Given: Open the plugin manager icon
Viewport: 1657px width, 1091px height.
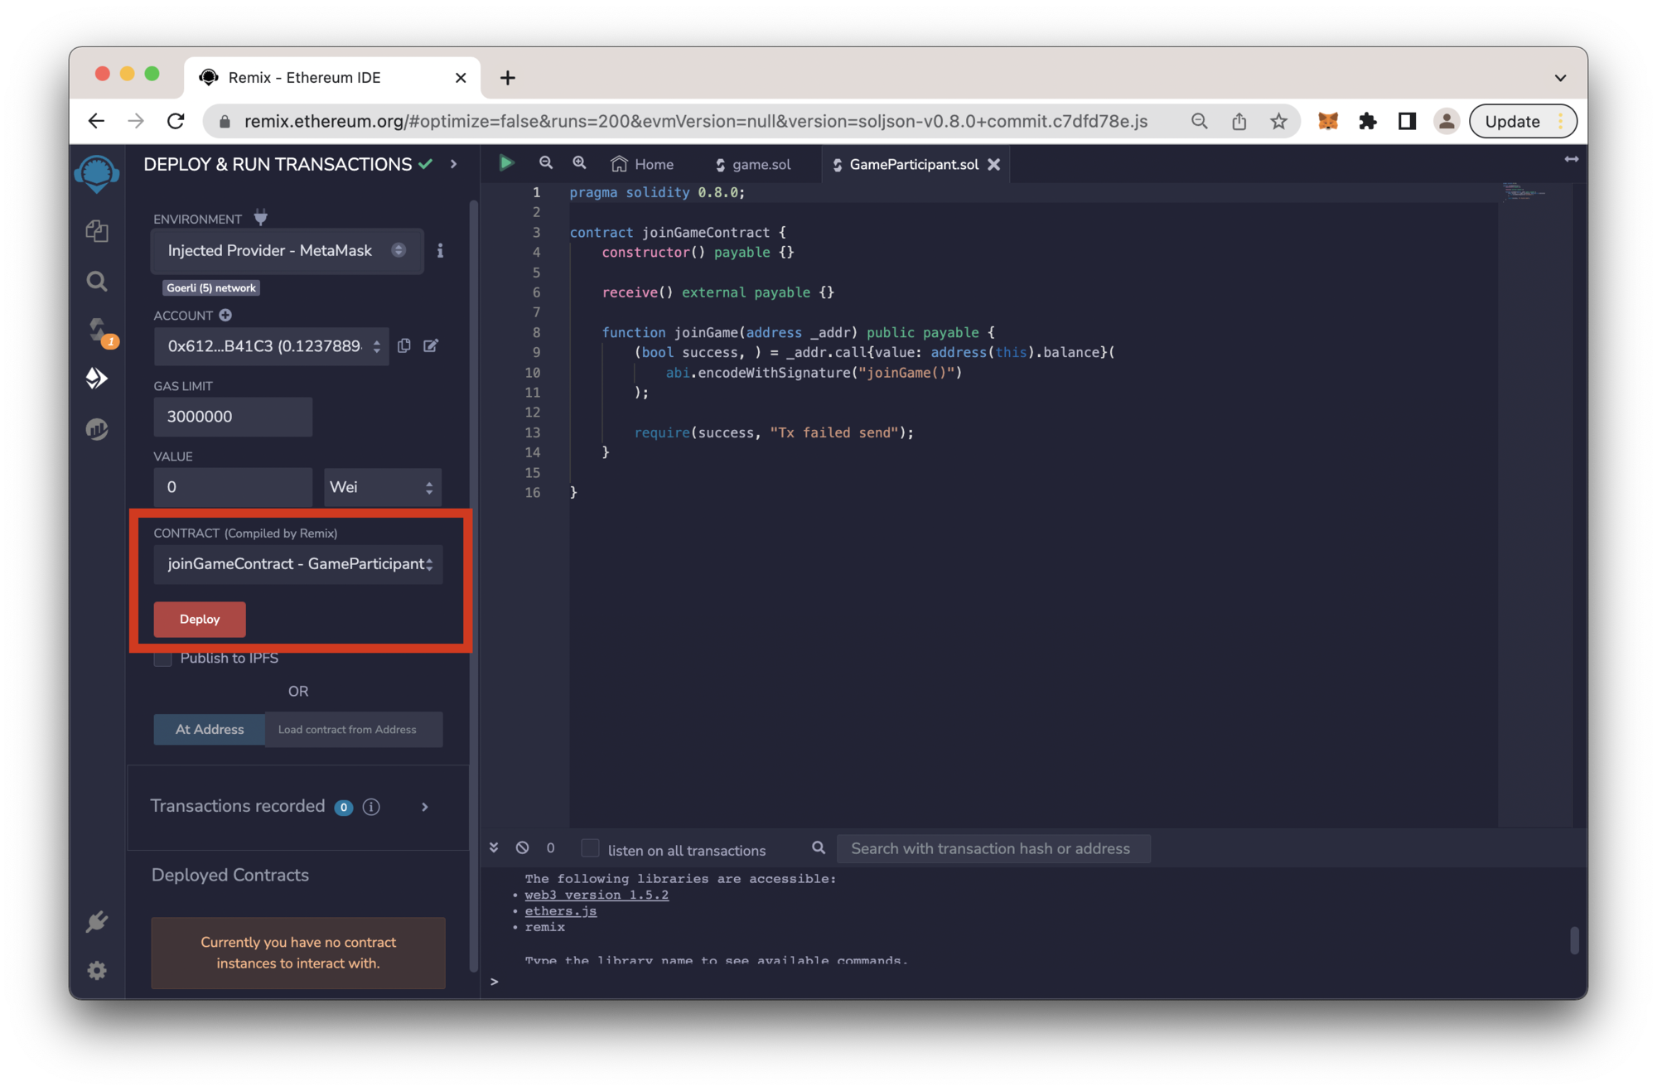Looking at the screenshot, I should [x=97, y=921].
